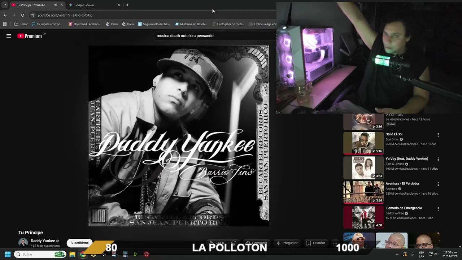Go back in browser history
This screenshot has width=462, height=260.
[x=5, y=15]
